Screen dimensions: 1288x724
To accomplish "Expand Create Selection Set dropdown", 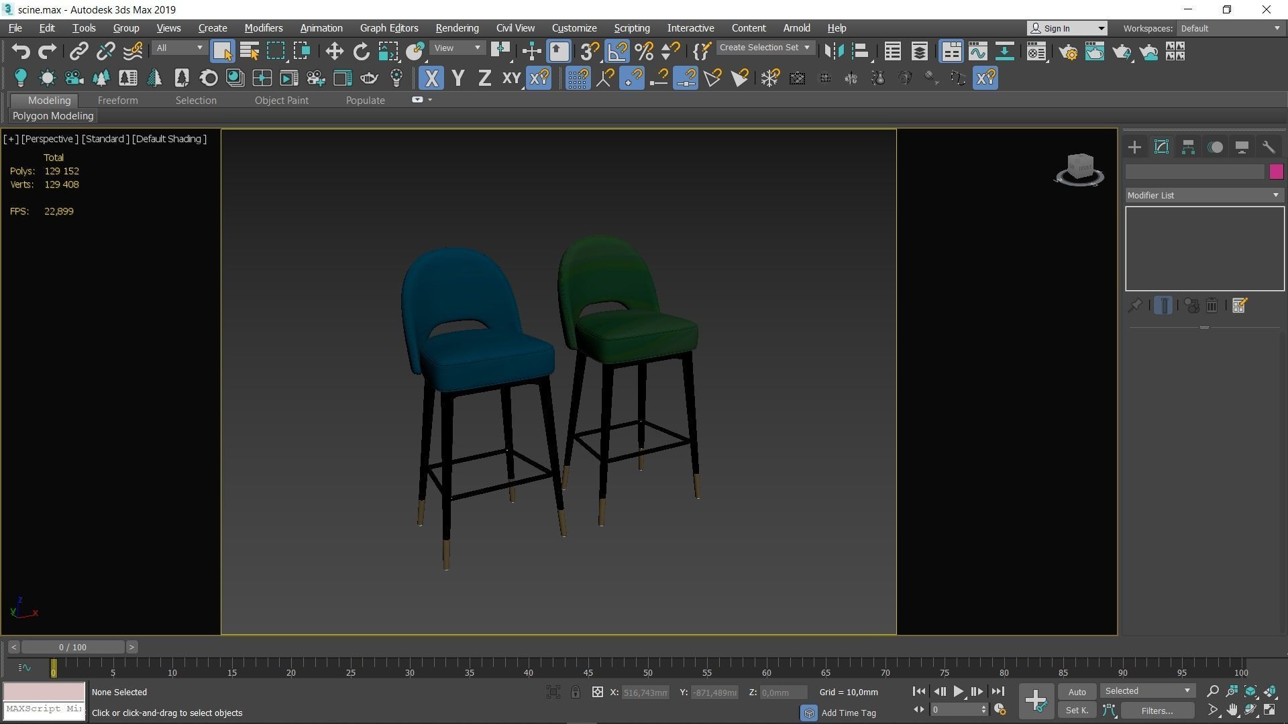I will coord(765,48).
